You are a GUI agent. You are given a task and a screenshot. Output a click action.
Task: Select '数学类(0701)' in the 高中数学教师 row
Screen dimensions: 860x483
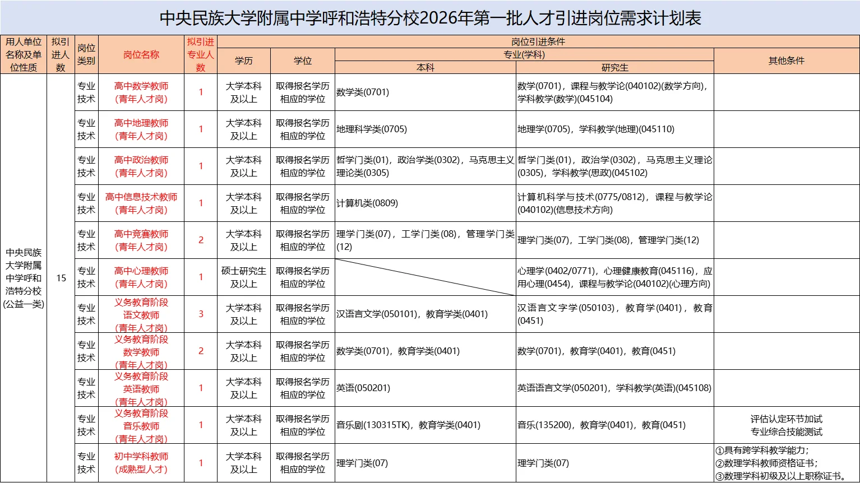coord(426,92)
